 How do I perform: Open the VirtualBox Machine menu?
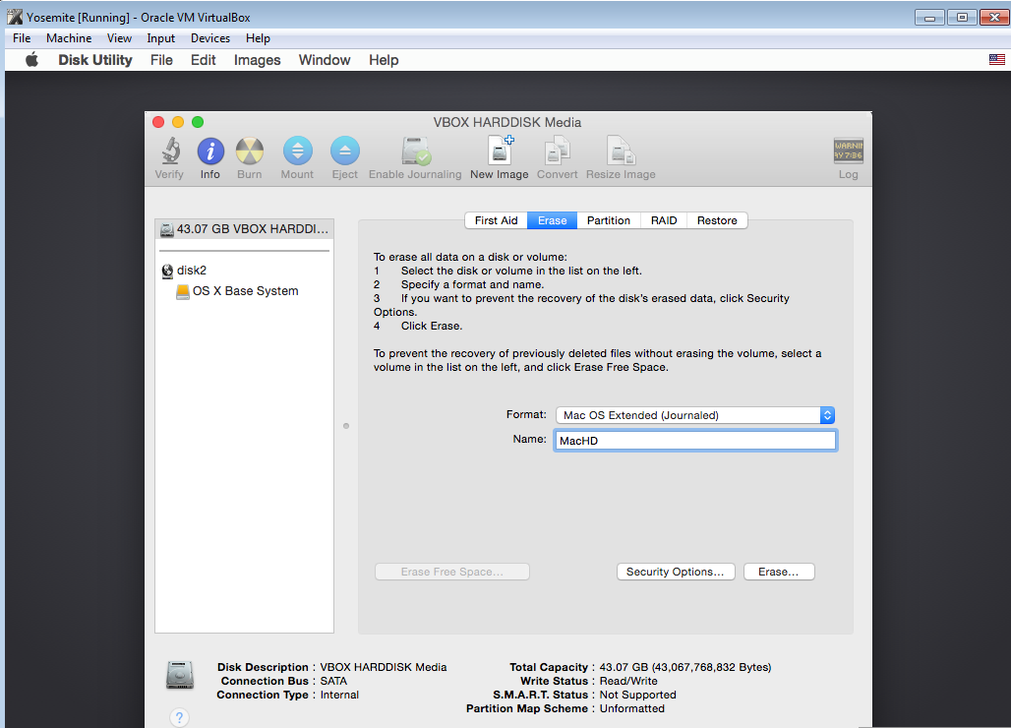point(69,38)
